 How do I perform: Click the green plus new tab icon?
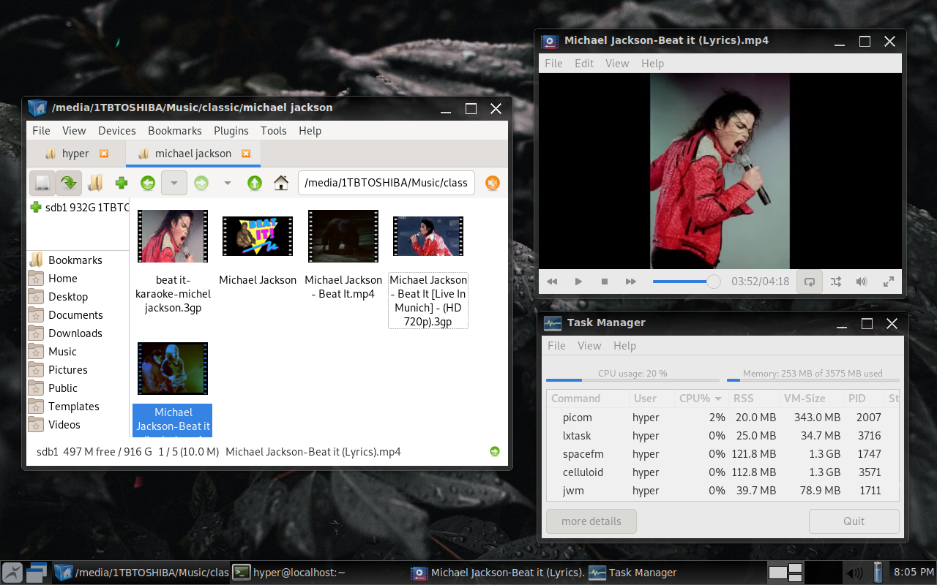pos(122,183)
